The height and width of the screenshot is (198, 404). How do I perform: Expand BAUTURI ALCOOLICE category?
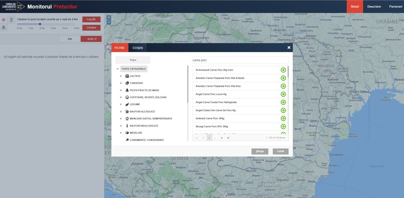pyautogui.click(x=121, y=112)
